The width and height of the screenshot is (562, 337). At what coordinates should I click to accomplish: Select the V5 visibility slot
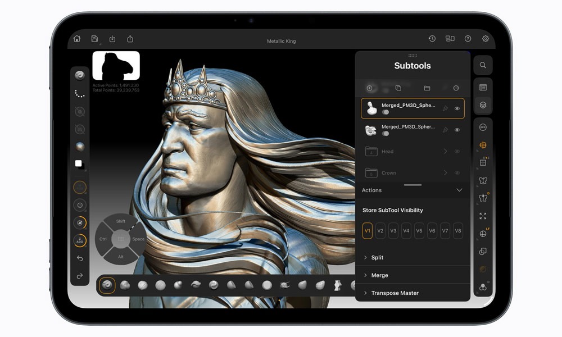[x=419, y=231]
